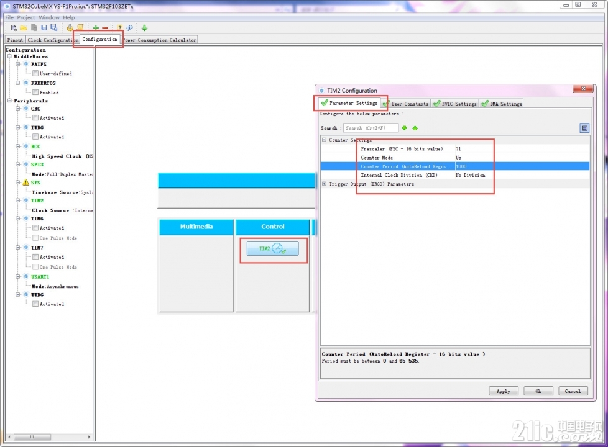
Task: Click the red minus toolbar icon
Action: (x=105, y=28)
